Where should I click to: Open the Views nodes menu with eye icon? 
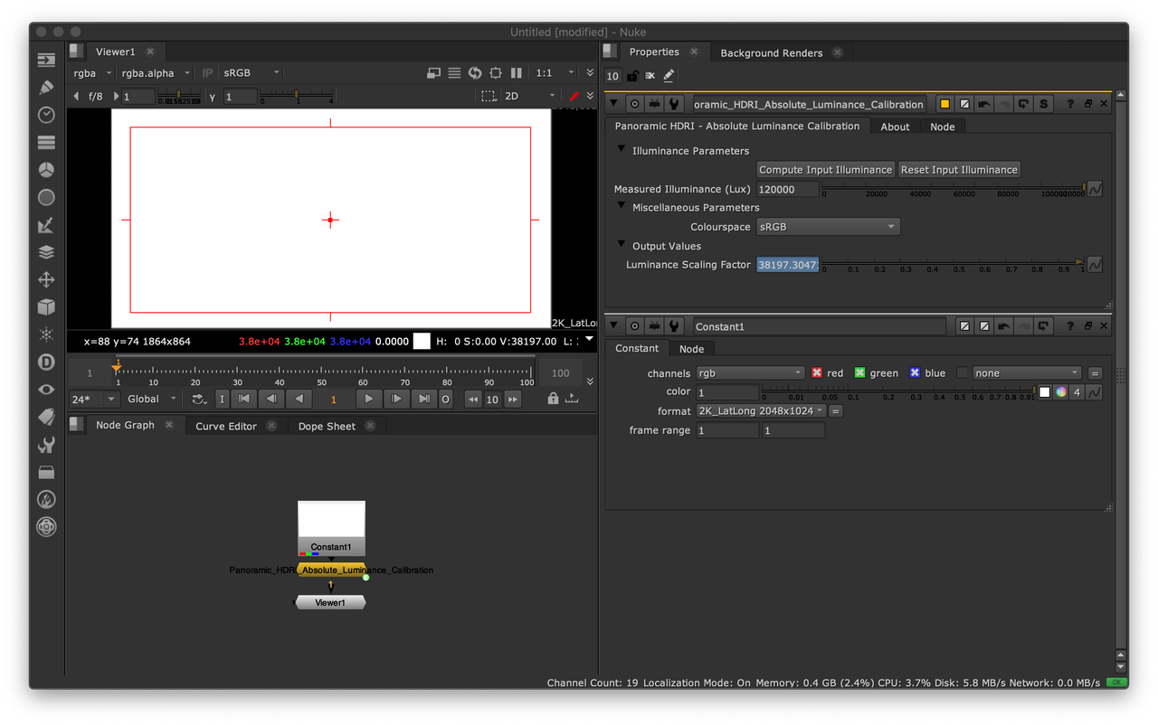[46, 390]
